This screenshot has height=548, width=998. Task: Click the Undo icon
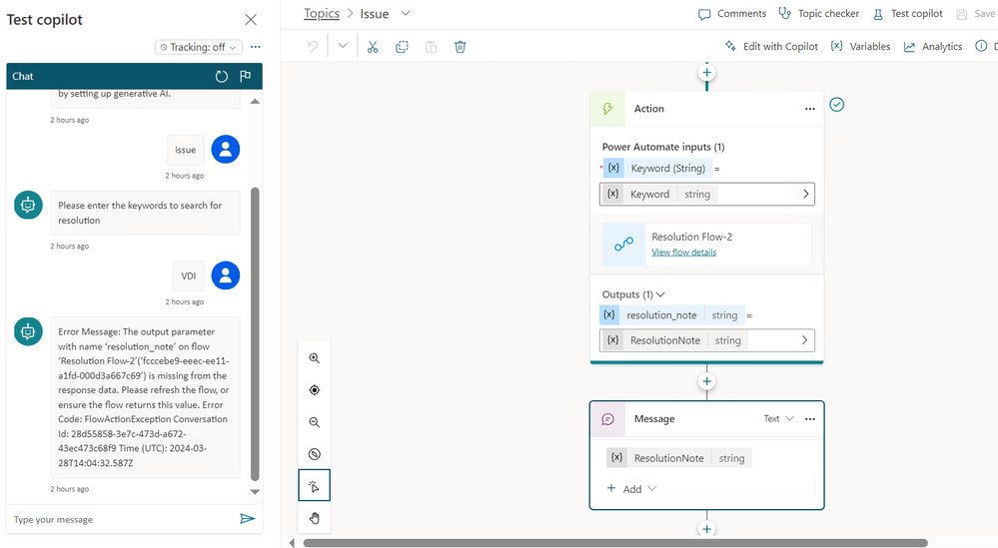pyautogui.click(x=313, y=46)
